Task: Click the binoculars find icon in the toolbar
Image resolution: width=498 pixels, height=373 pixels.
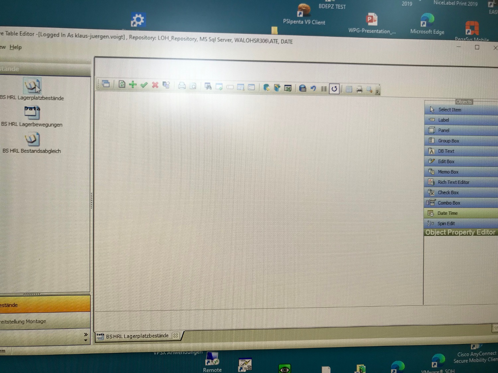Action: point(208,87)
